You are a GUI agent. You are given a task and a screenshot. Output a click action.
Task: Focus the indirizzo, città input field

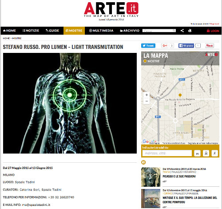tap(167, 153)
